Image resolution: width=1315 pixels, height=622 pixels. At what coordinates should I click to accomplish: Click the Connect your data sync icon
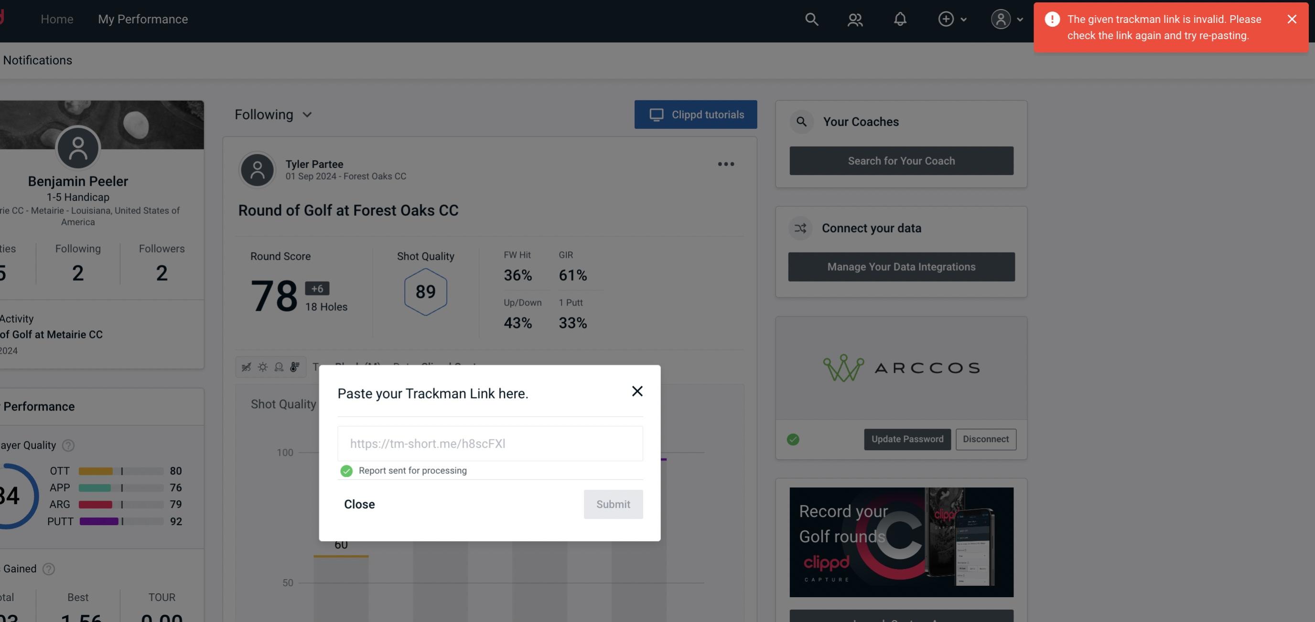coord(800,228)
